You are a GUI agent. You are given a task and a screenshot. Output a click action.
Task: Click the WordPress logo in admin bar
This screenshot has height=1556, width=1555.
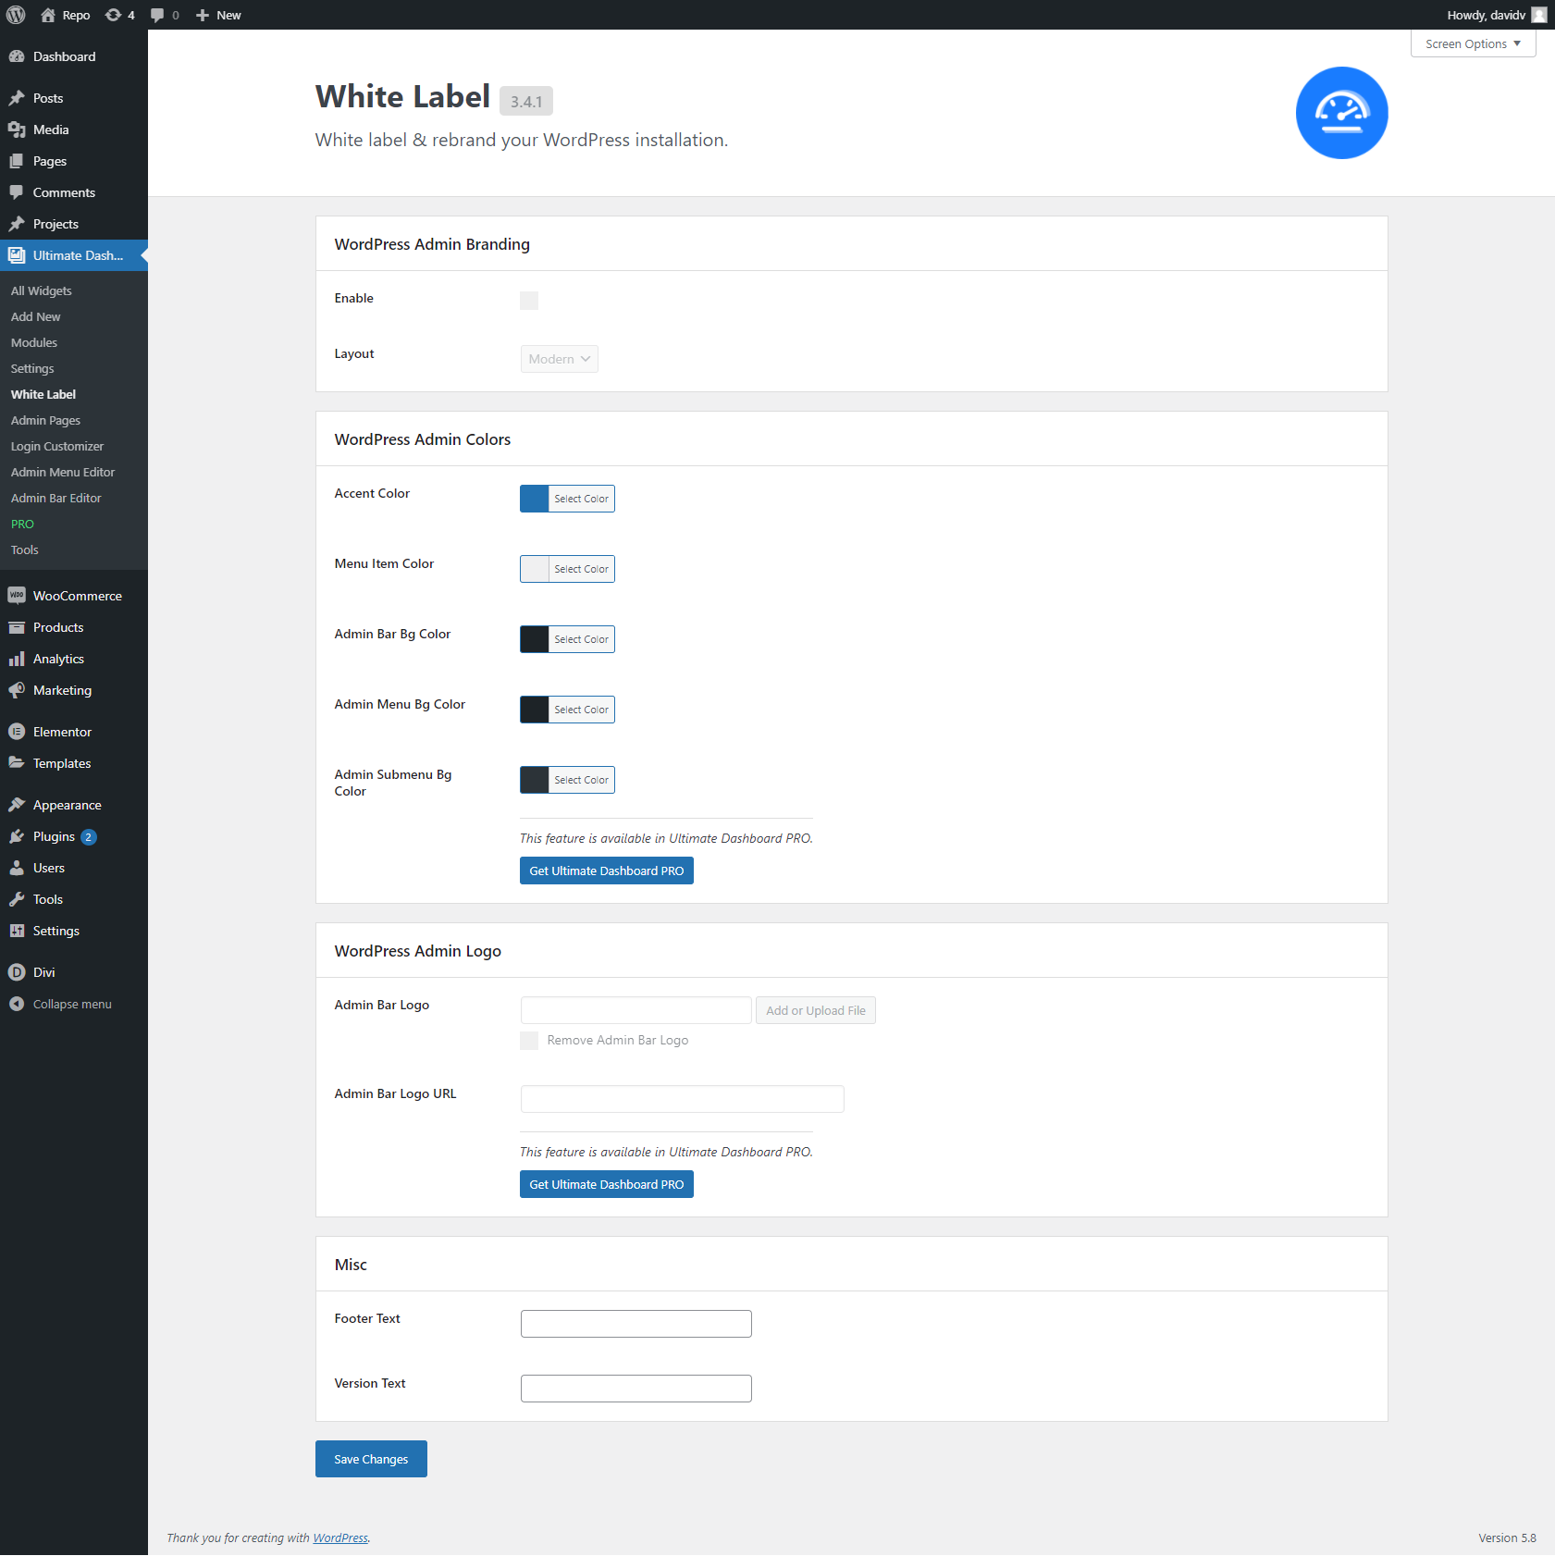(16, 15)
